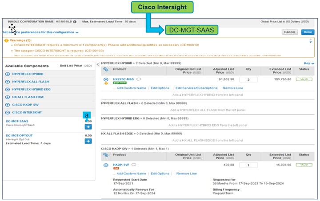This screenshot has height=201, width=320.
Task: Open the DC-MGT-SAAS product link
Action: 17,121
